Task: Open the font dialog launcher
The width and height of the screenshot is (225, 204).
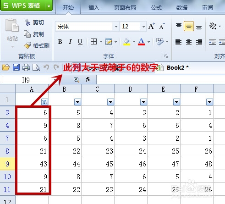Action: click(166, 56)
